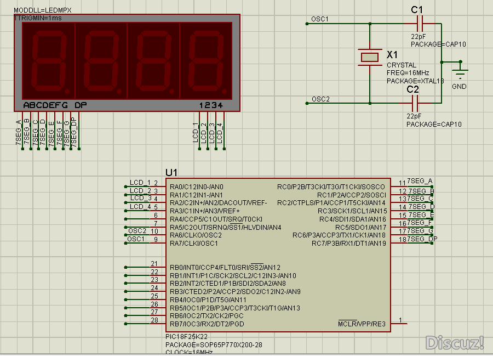Screen dimensions: 493x356
Task: Click the RA2/C2IN+/AN2/DACOUT/VREF- pin name
Action: (x=219, y=203)
